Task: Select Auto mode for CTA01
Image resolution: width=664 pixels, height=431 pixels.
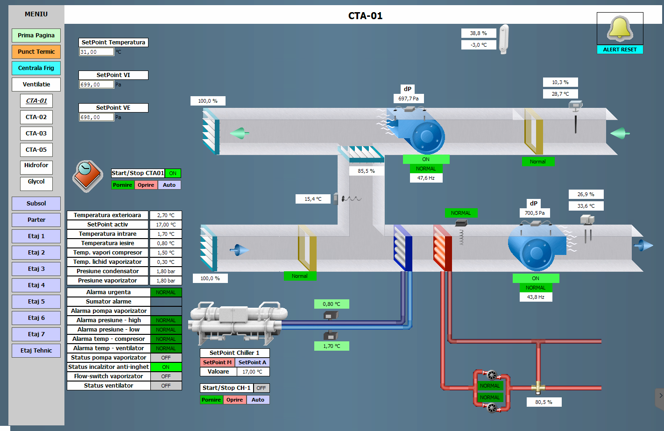Action: [x=169, y=185]
